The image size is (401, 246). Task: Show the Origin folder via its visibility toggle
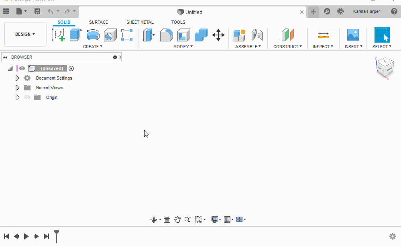click(x=27, y=97)
